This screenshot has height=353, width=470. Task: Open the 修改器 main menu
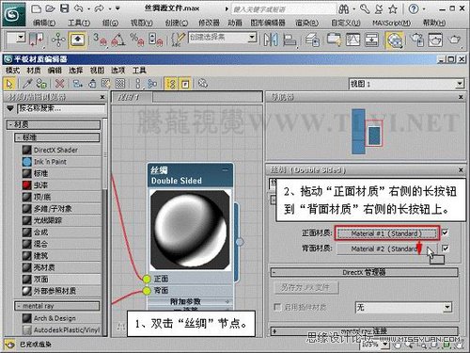pyautogui.click(x=209, y=23)
